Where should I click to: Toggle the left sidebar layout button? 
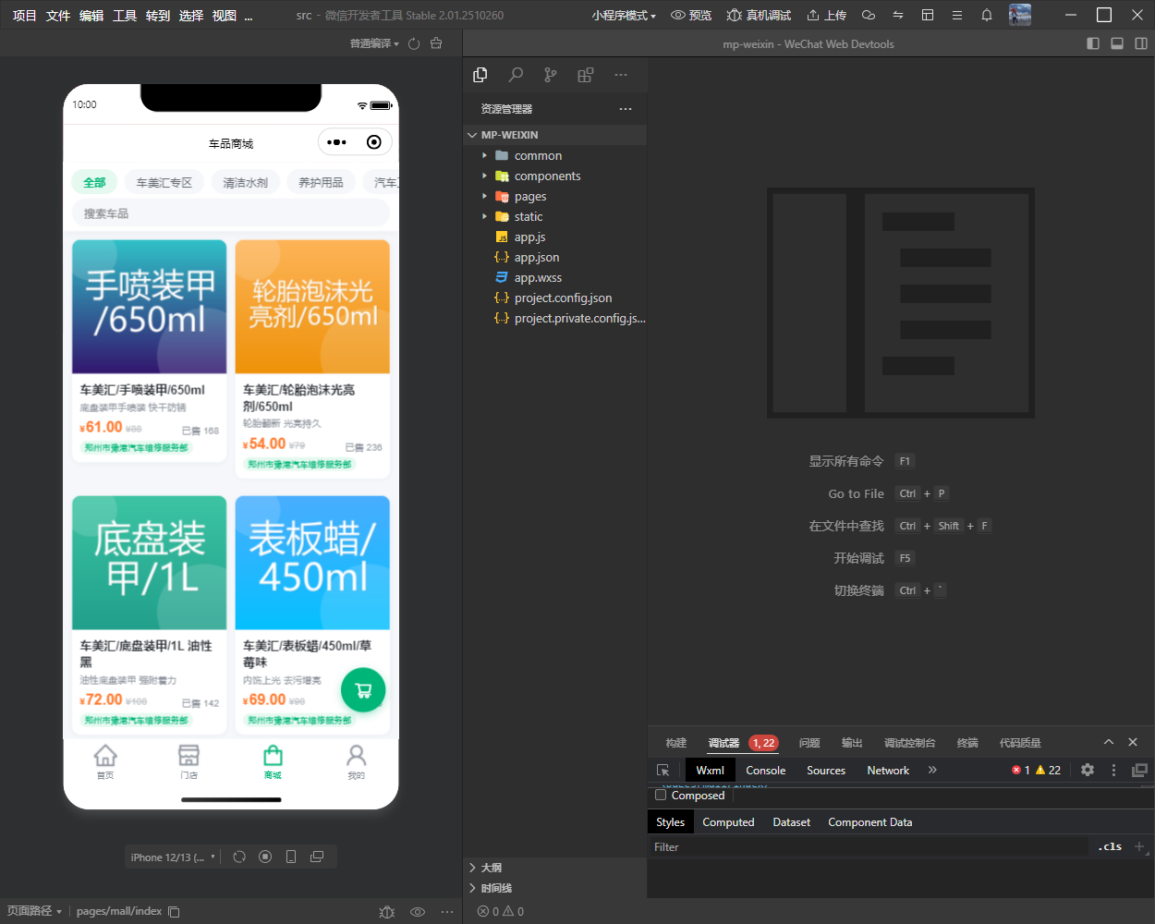(x=1093, y=43)
